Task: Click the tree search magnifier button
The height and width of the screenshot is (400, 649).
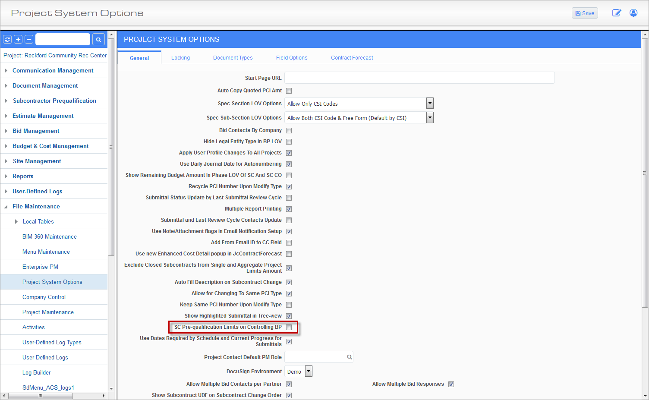Action: 98,40
